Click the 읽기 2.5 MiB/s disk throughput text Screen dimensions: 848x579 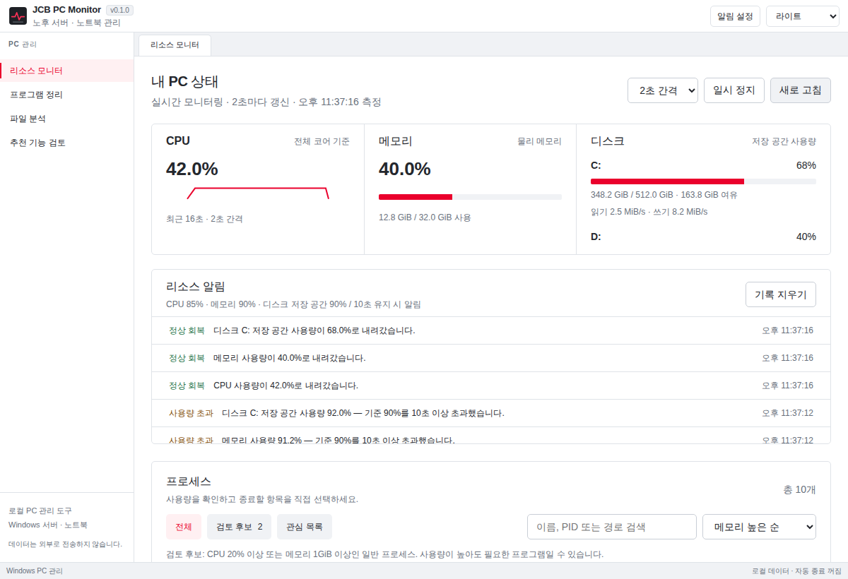pyautogui.click(x=649, y=212)
